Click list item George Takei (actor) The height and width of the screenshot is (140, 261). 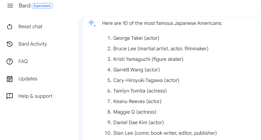pos(136,38)
